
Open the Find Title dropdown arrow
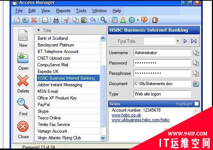click(178, 41)
